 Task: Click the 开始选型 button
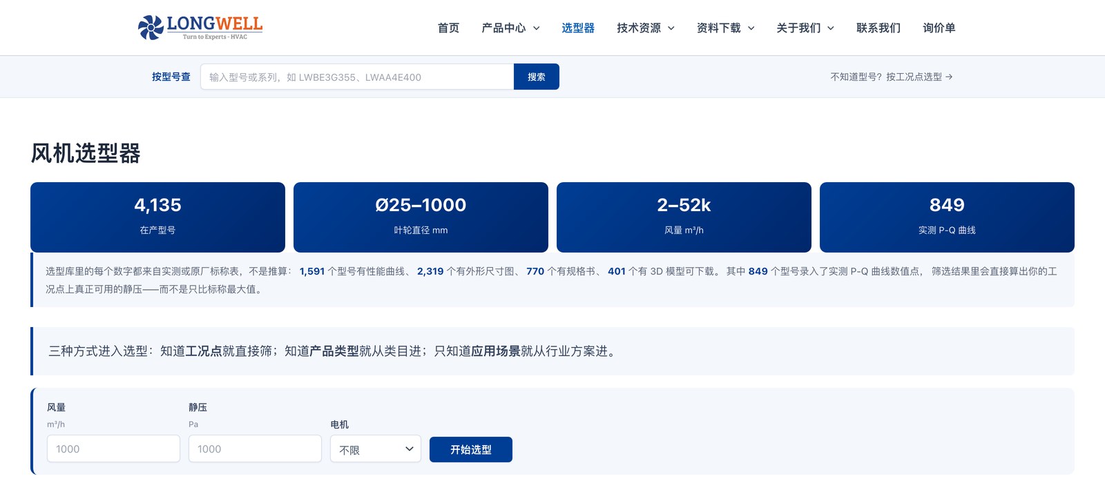471,449
